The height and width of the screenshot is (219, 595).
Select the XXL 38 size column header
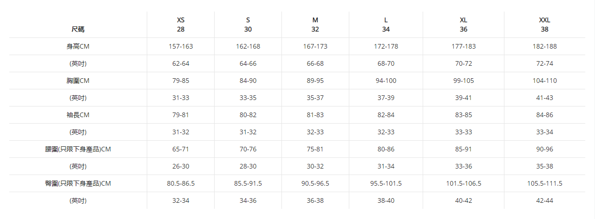pos(545,25)
